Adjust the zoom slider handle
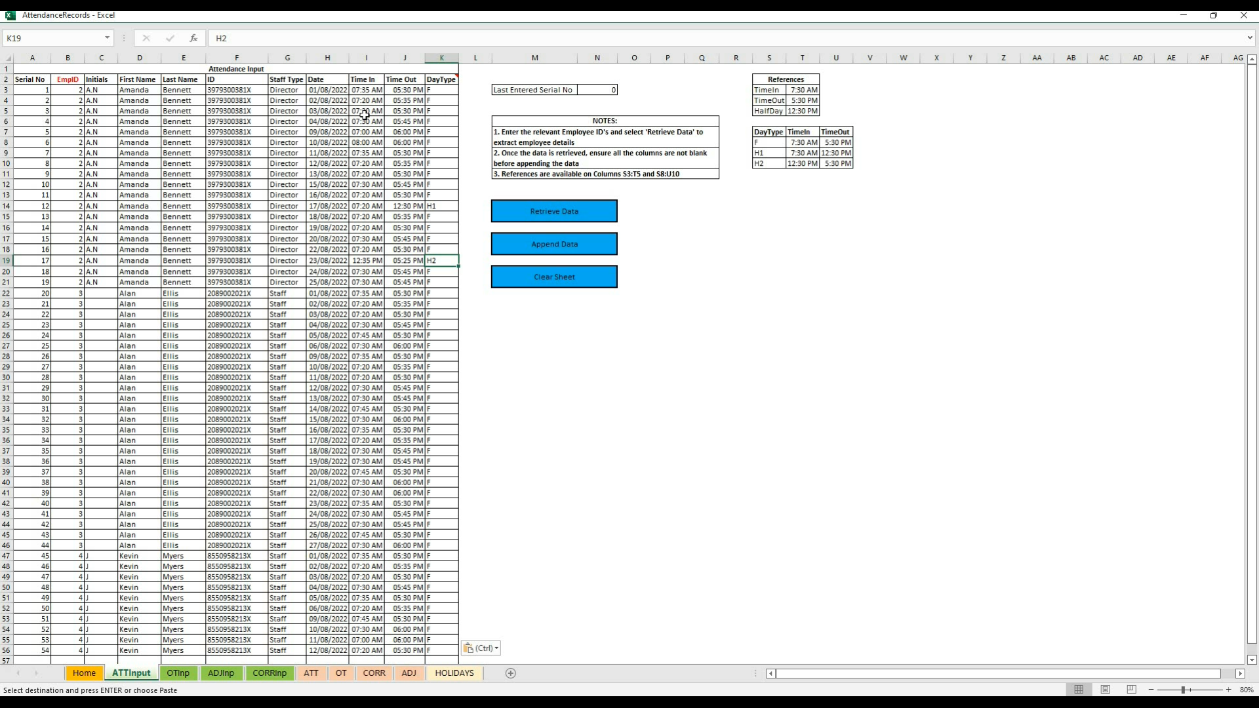Screen dimensions: 1259x708 point(1184,690)
